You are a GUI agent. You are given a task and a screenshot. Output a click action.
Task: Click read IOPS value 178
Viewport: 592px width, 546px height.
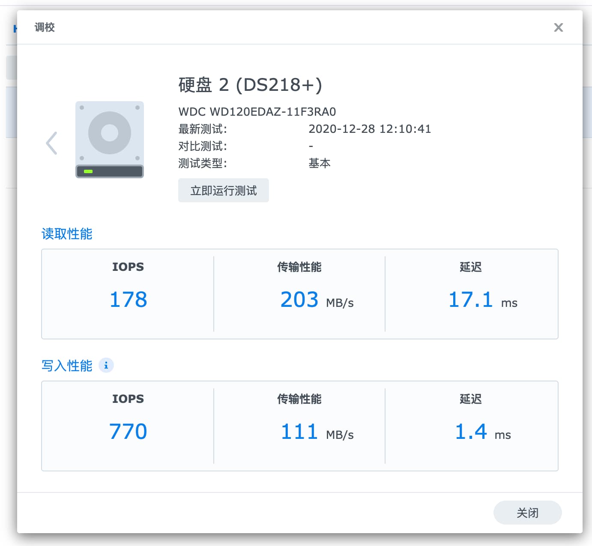point(128,300)
